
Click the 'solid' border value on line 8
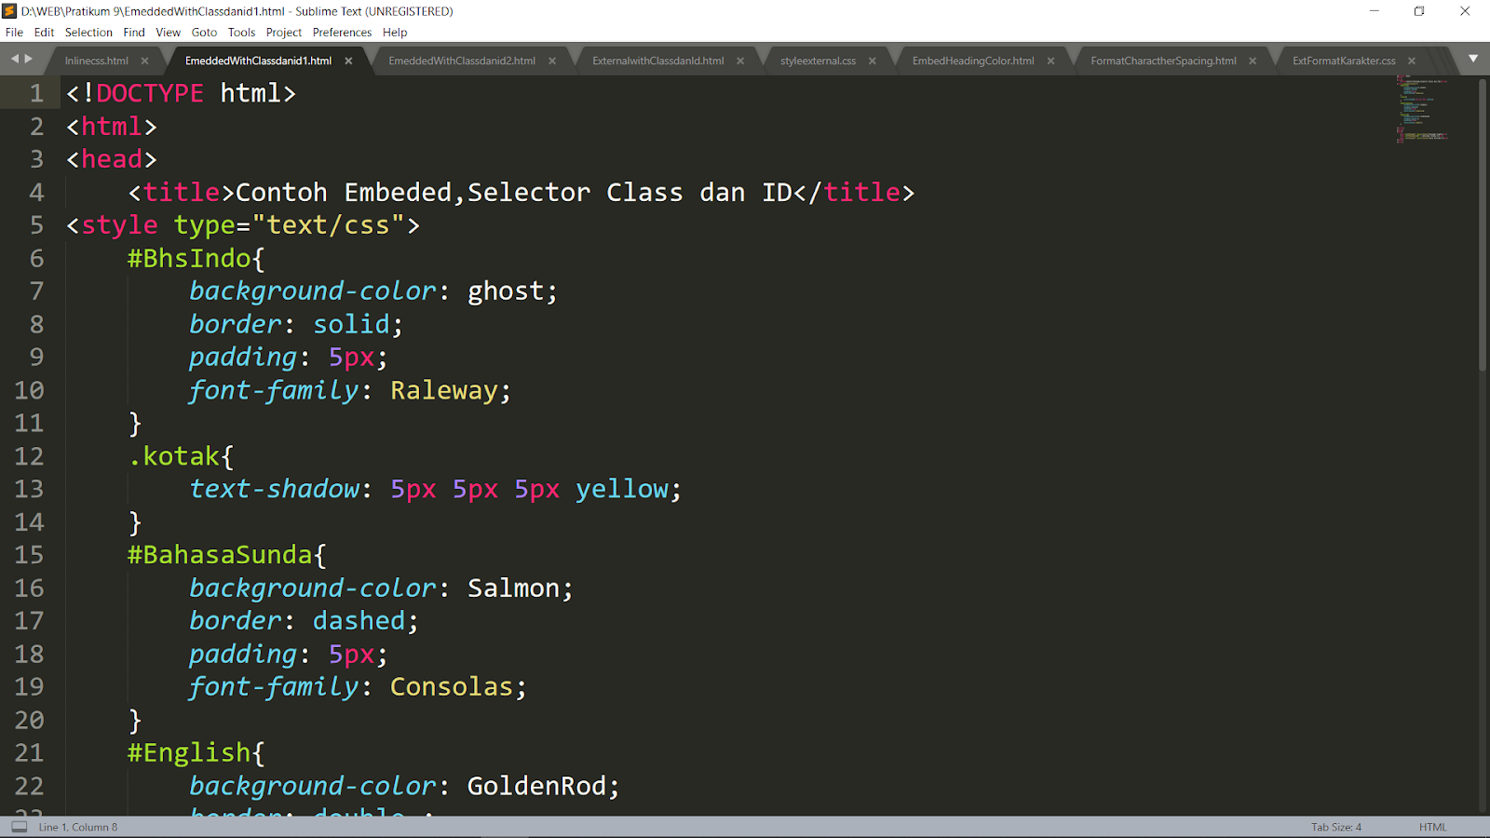(x=351, y=324)
